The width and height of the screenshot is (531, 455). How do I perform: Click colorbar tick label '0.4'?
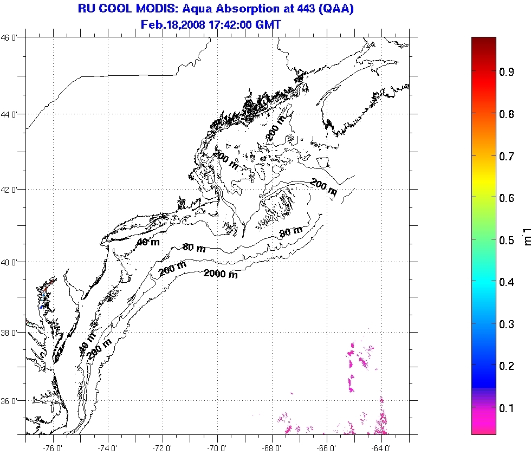pos(506,282)
